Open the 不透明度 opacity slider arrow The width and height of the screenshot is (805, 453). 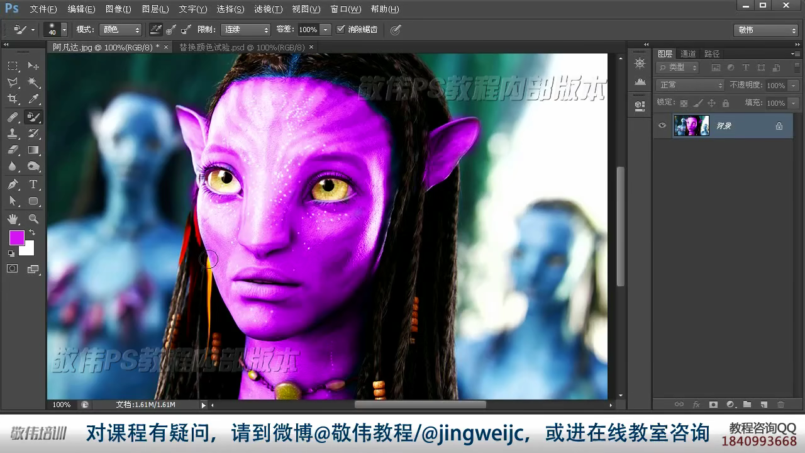[x=794, y=85]
